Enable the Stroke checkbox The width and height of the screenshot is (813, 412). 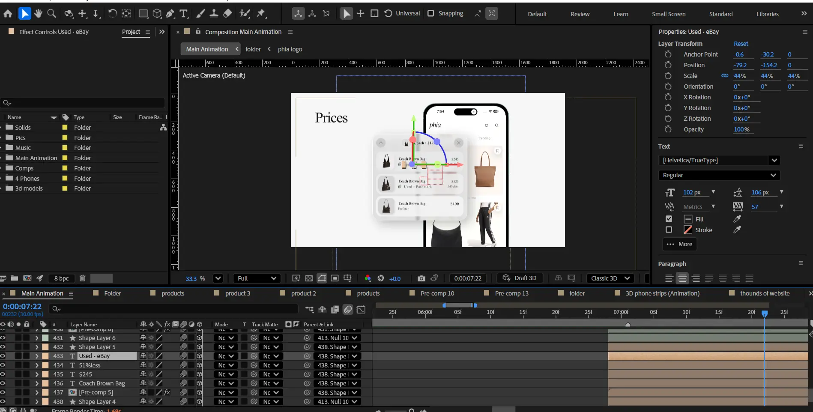tap(669, 230)
